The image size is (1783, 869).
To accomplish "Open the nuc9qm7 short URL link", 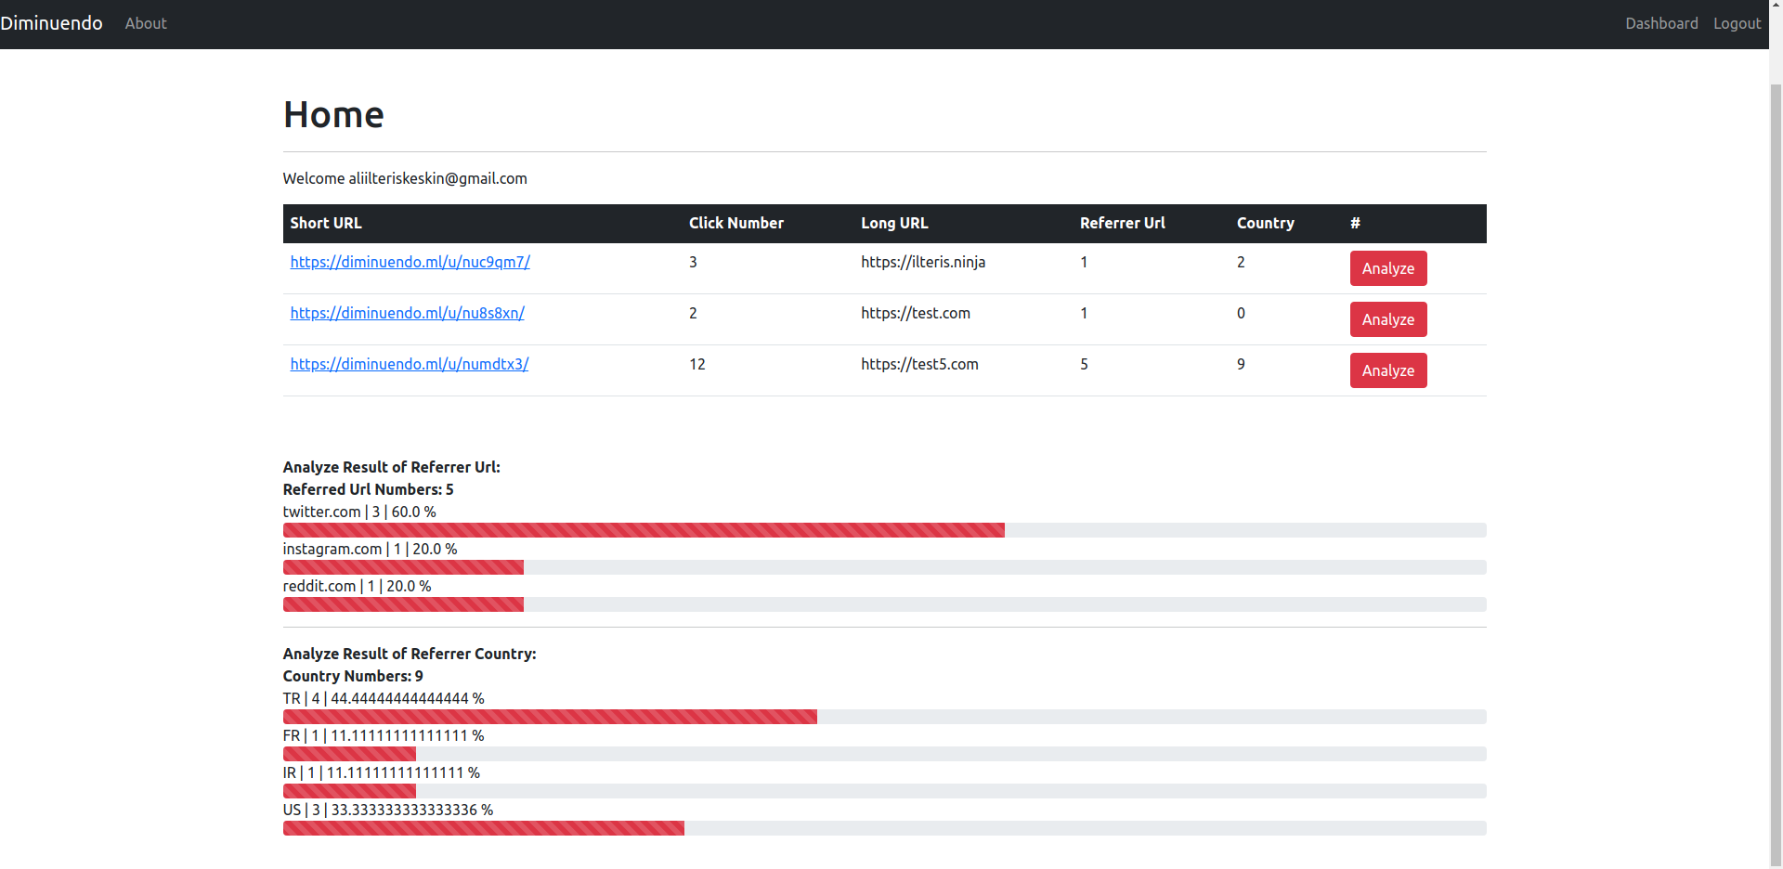I will tap(410, 262).
